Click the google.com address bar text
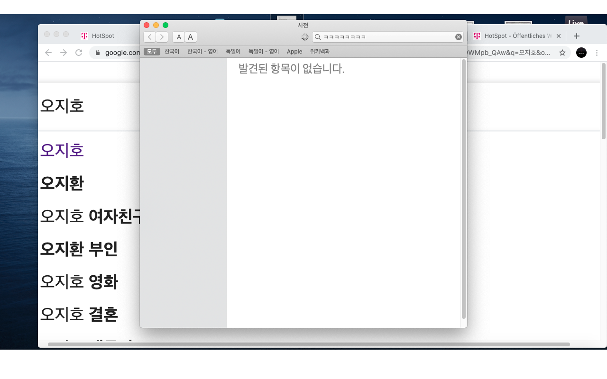 (x=123, y=53)
